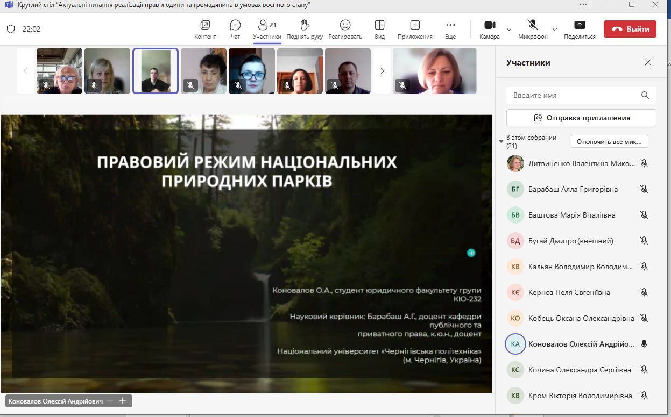This screenshot has height=417, width=671.
Task: Leave the meeting with Выйти button
Action: click(x=630, y=29)
